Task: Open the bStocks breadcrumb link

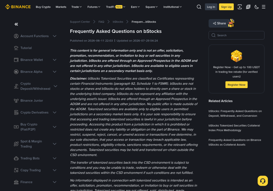Action: (x=118, y=22)
